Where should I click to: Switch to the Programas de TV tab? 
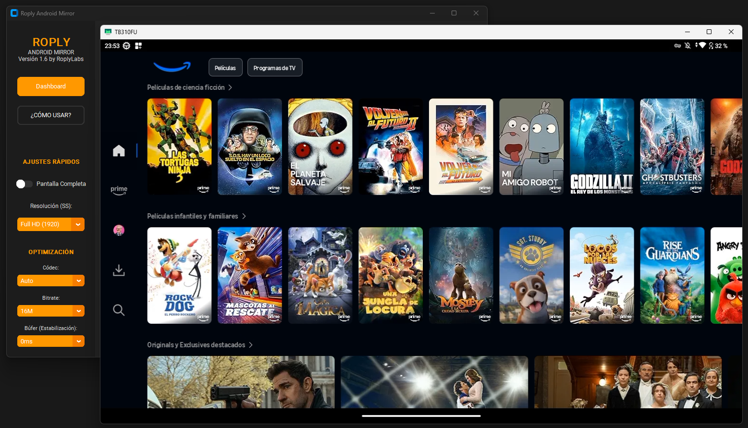[275, 68]
